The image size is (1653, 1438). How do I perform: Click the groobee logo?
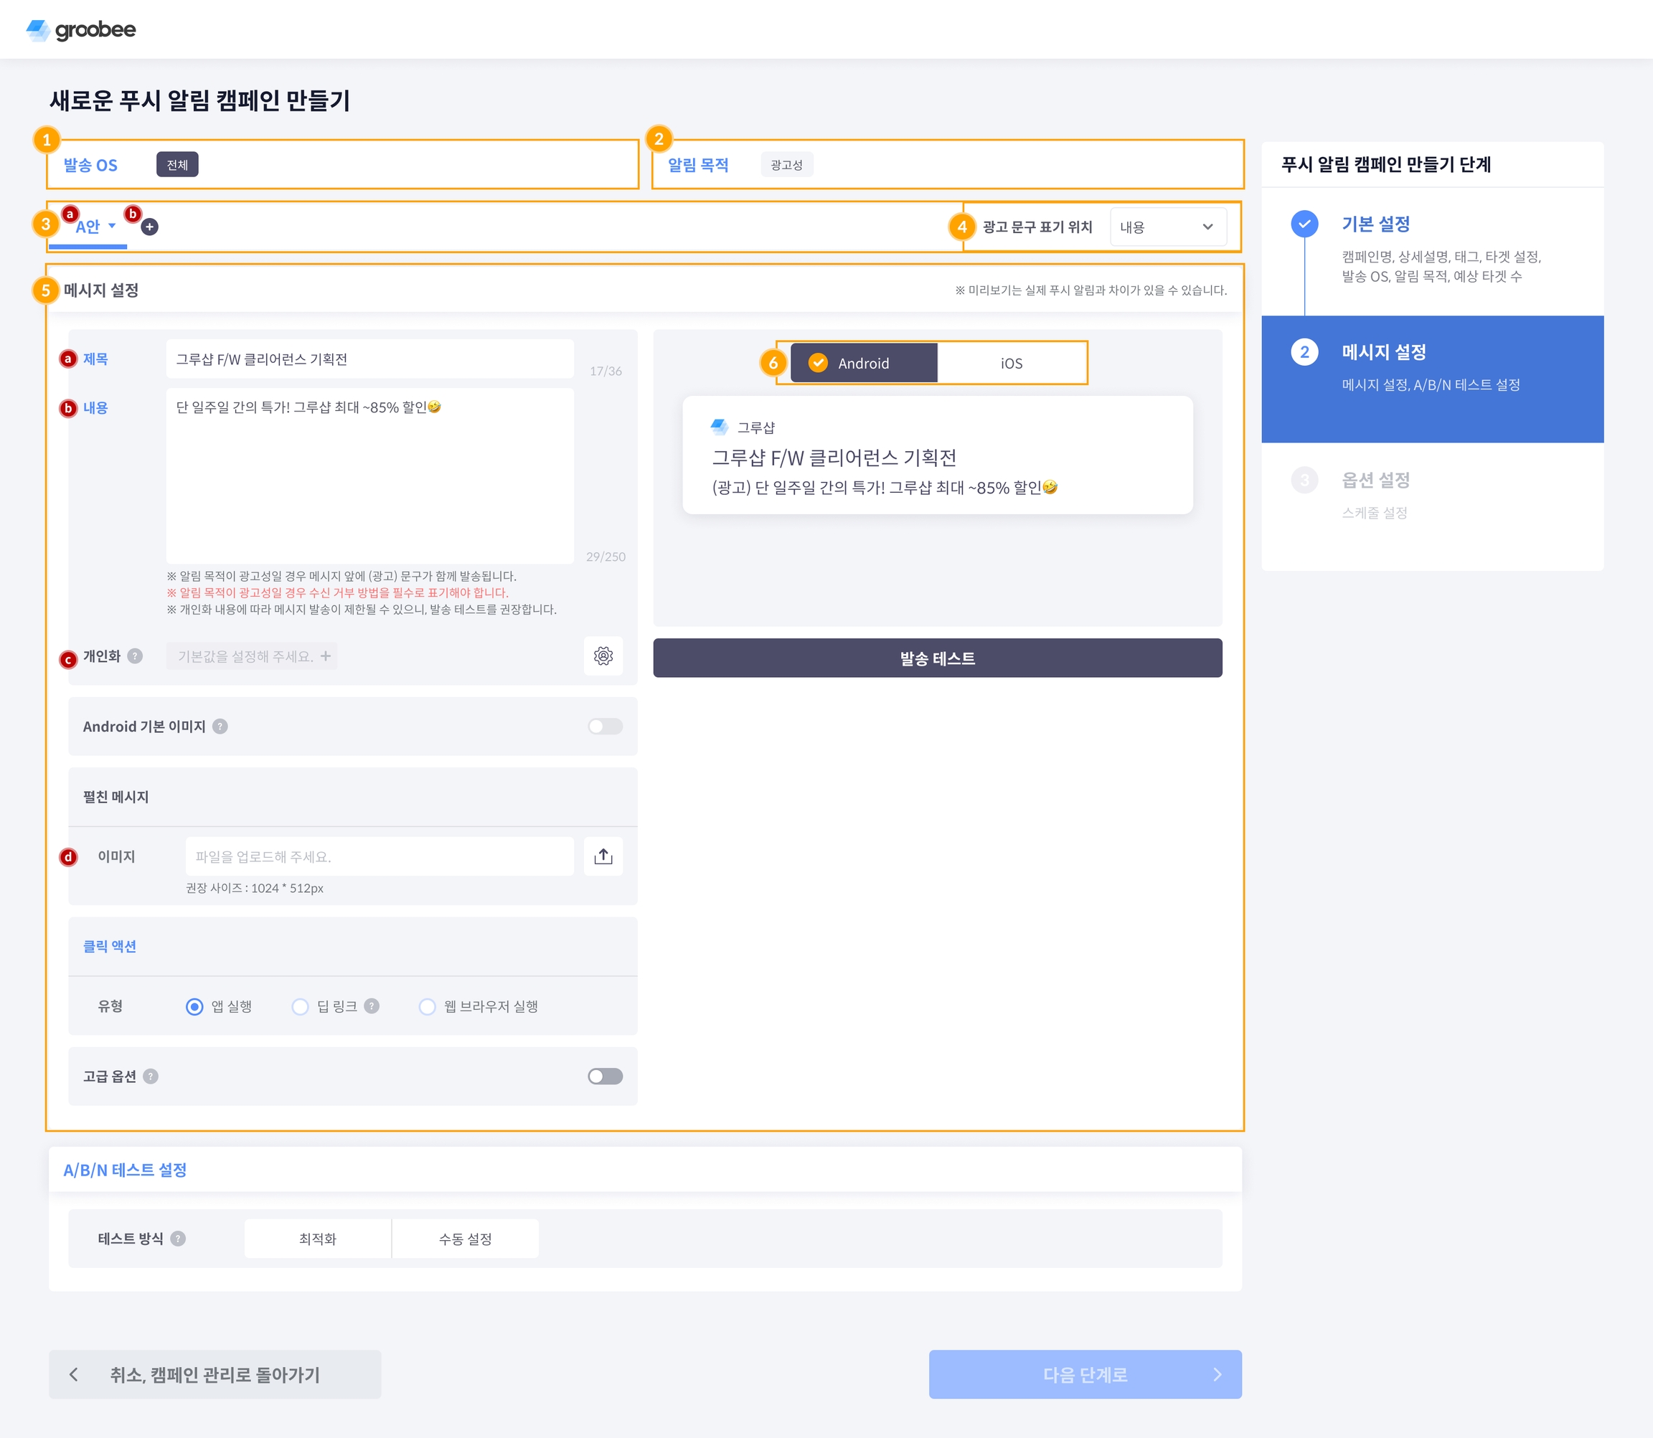(x=81, y=29)
